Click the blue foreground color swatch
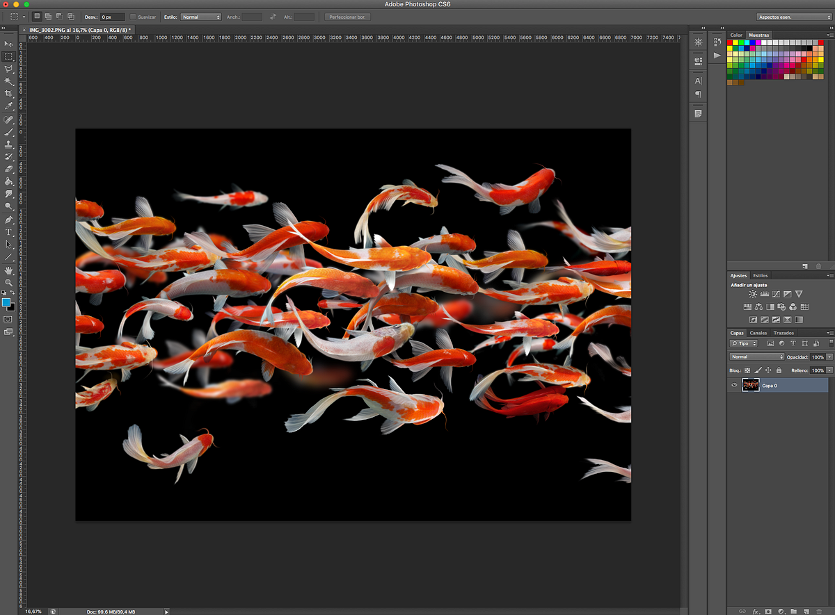 pos(6,302)
